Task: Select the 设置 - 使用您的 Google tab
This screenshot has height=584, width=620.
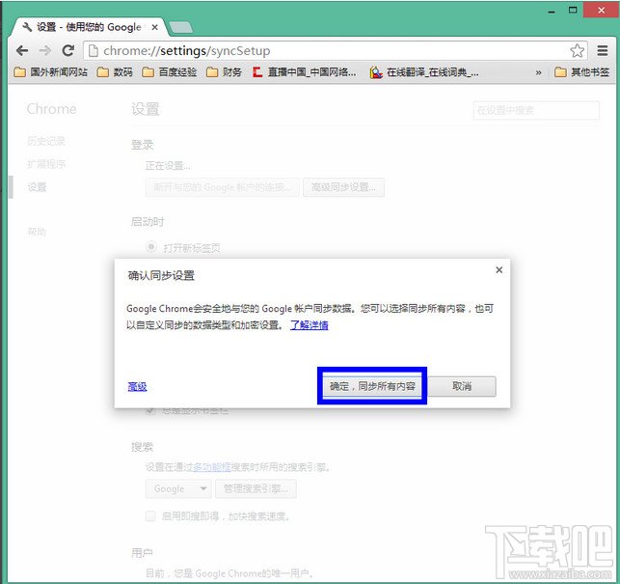Action: [87, 27]
